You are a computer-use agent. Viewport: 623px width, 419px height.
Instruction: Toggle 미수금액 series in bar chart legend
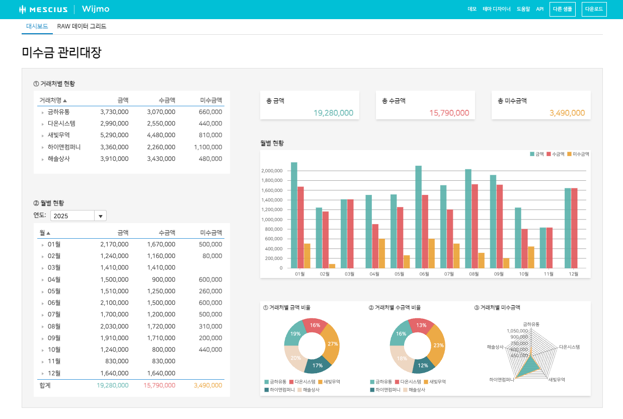point(578,154)
